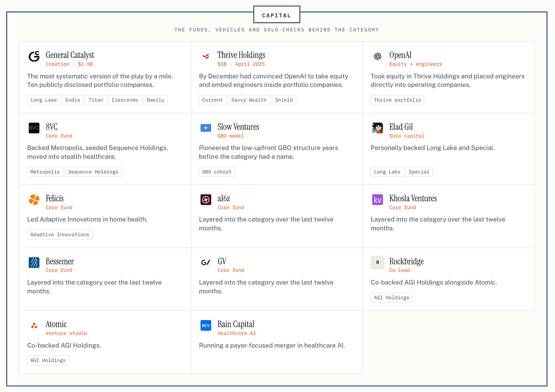Select the Metropolis tag
This screenshot has height=392, width=555.
pos(45,172)
